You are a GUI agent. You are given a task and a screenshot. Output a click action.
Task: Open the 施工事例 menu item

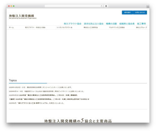[x=141, y=24]
